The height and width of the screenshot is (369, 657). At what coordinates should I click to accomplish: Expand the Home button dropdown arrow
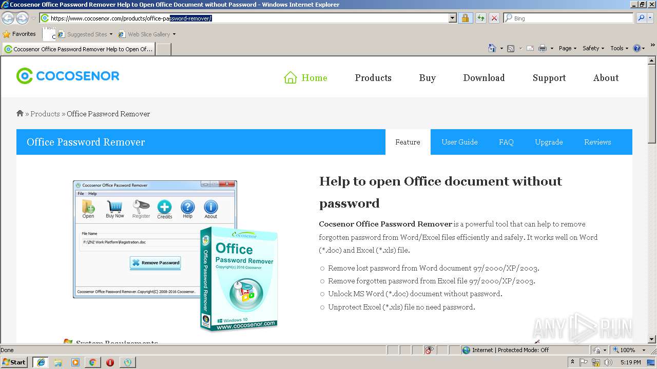(x=501, y=48)
